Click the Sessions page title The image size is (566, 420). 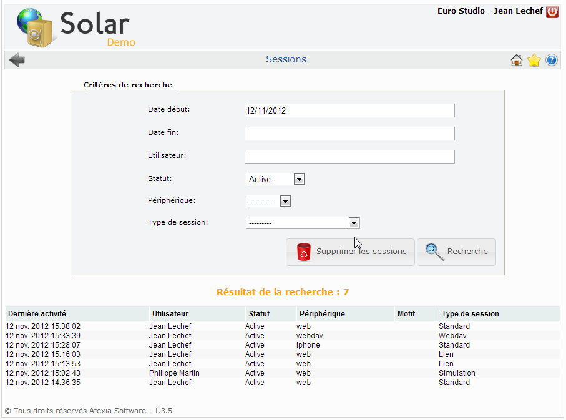tap(286, 59)
